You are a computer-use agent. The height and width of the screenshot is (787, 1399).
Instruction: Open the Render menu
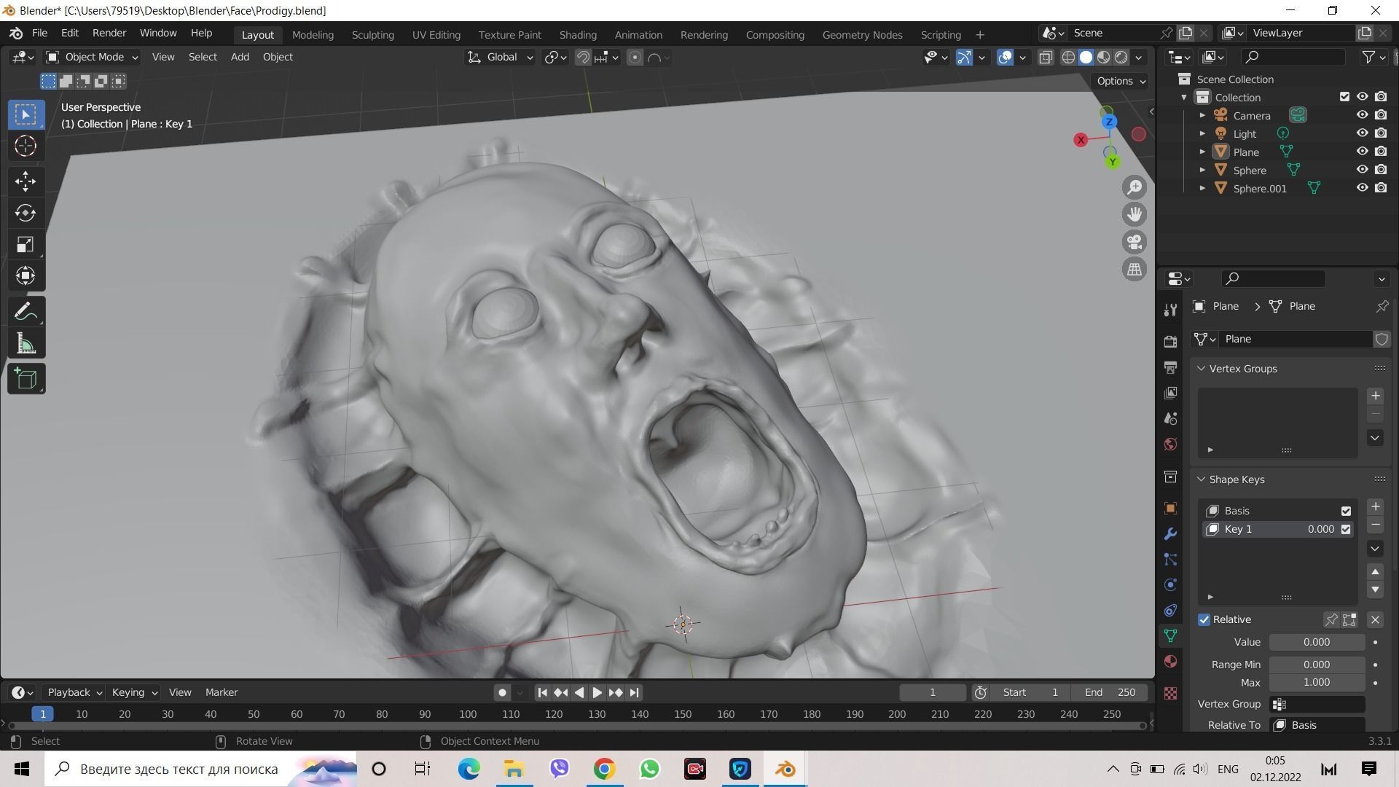pos(109,33)
